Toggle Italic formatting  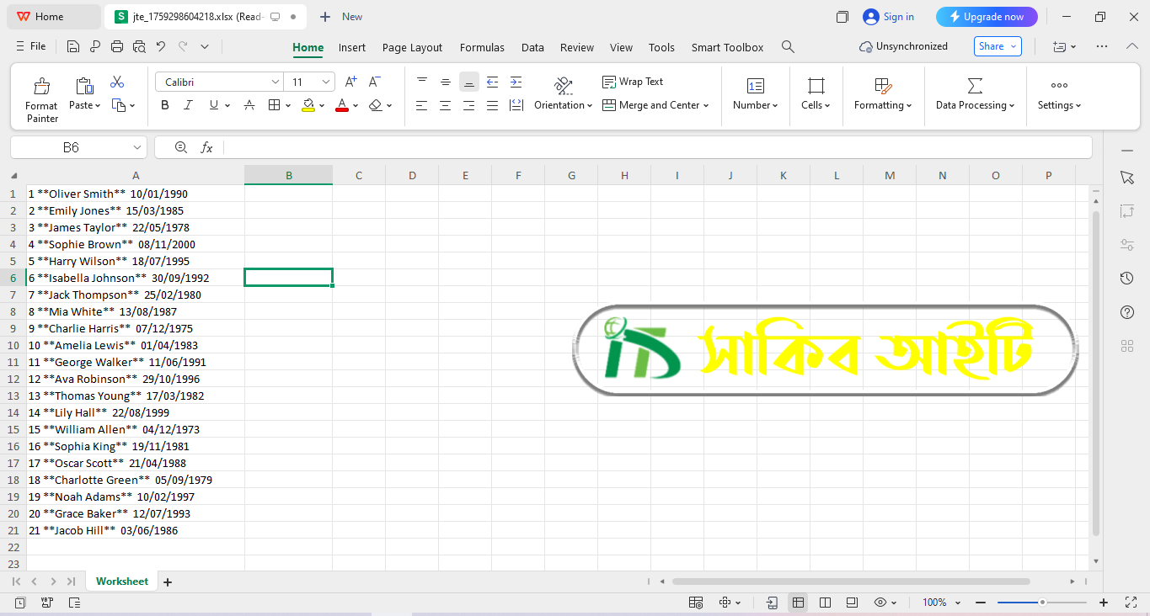[189, 105]
